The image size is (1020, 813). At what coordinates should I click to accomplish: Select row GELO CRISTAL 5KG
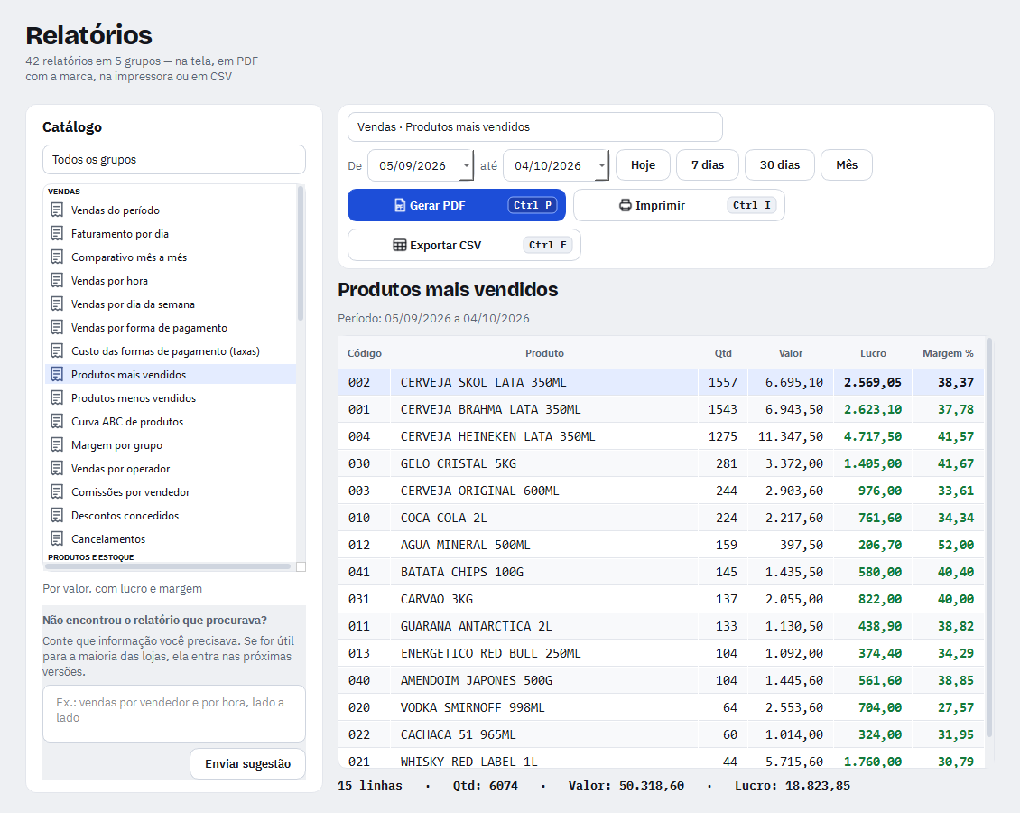[x=662, y=464]
